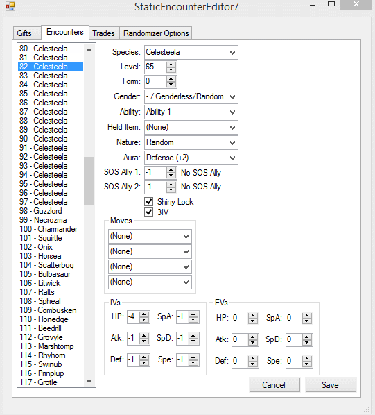
Task: Select 80 - Celesteela entry
Action: coord(51,49)
